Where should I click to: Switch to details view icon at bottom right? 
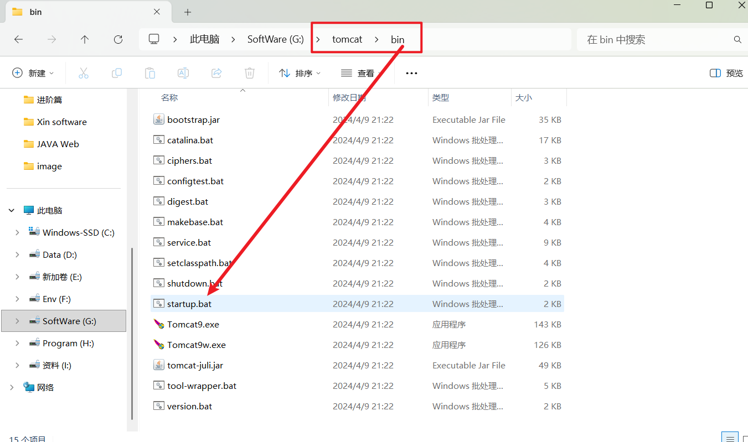(730, 438)
